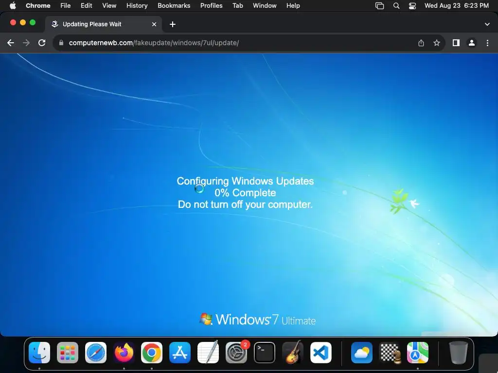Open the Help menu

[x=293, y=5]
